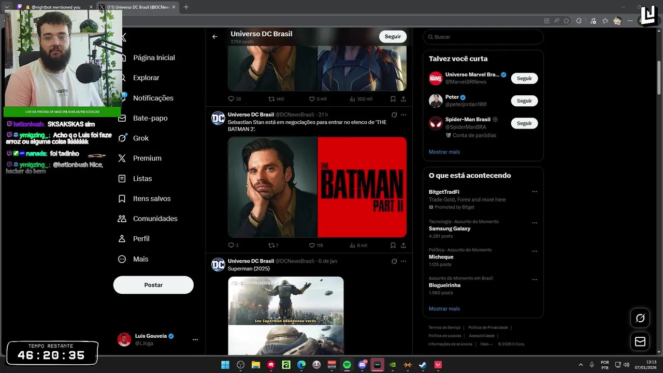Open more options on Superman (2025) post
This screenshot has height=373, width=663.
tap(403, 261)
